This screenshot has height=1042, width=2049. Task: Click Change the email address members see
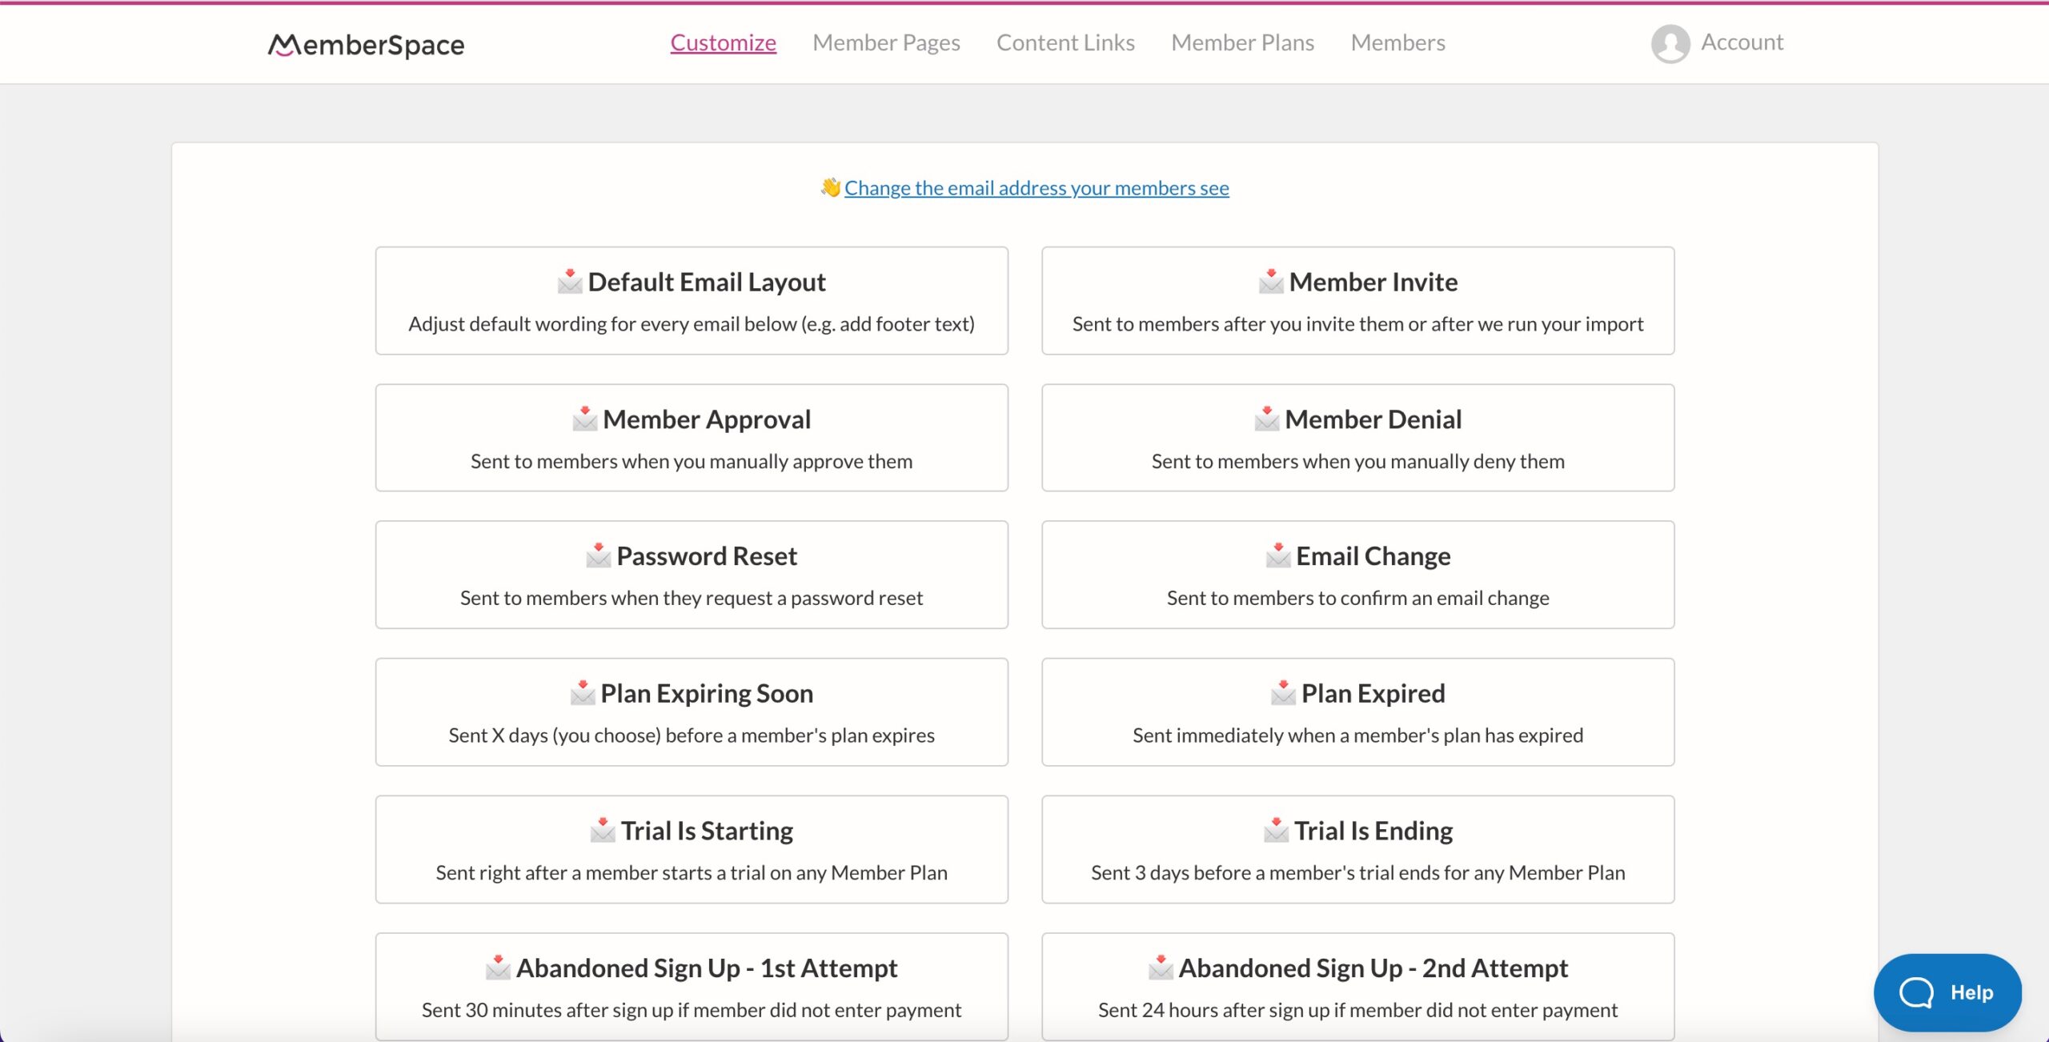1035,186
